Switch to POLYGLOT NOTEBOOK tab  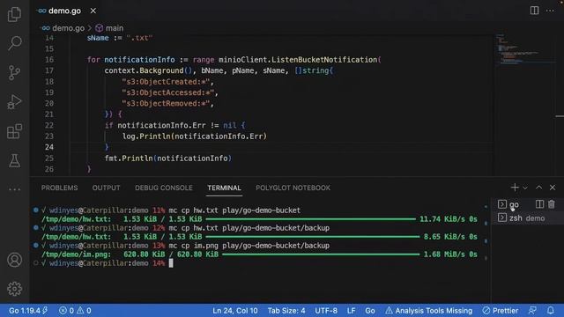(293, 188)
